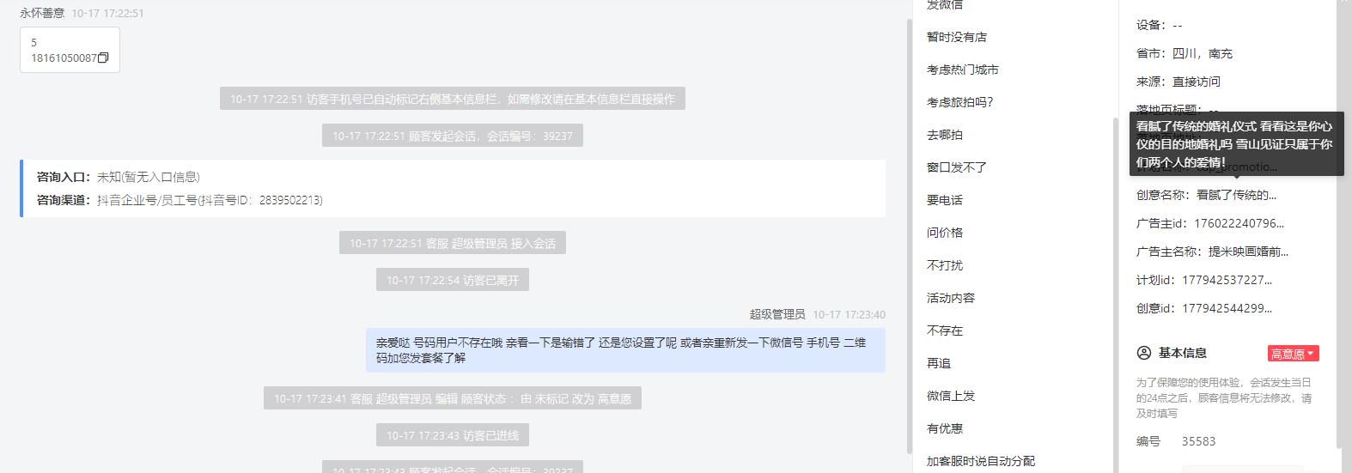Pick the 微信上发 quick reply
1352x473 pixels.
[x=950, y=396]
